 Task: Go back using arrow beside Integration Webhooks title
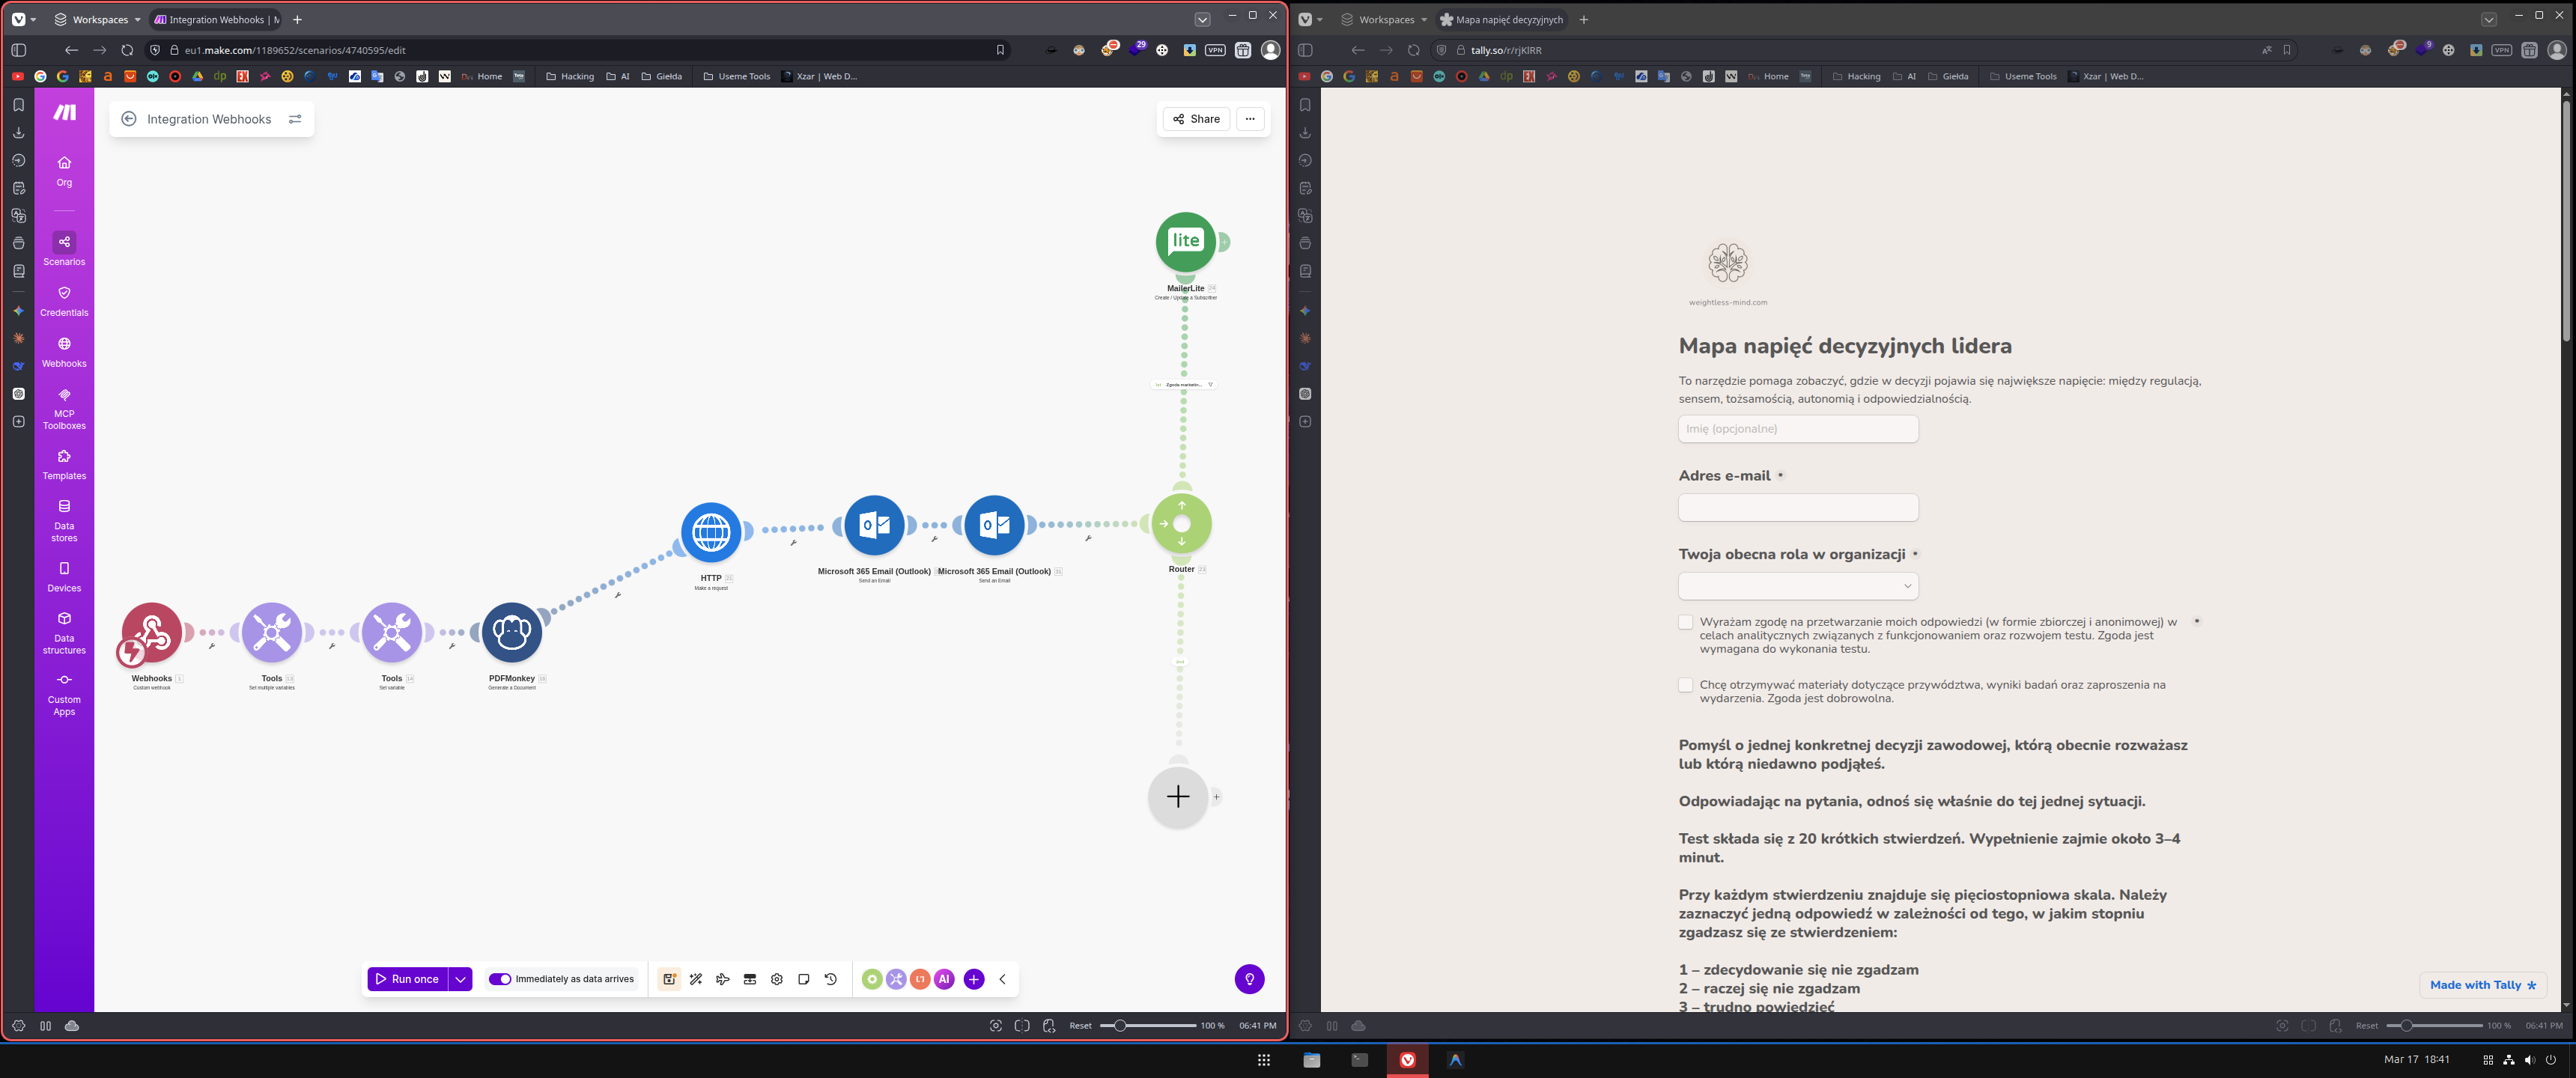click(x=129, y=119)
